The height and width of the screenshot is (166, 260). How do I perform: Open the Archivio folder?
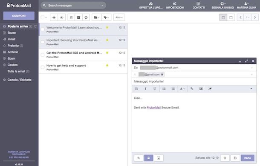coord(13,52)
